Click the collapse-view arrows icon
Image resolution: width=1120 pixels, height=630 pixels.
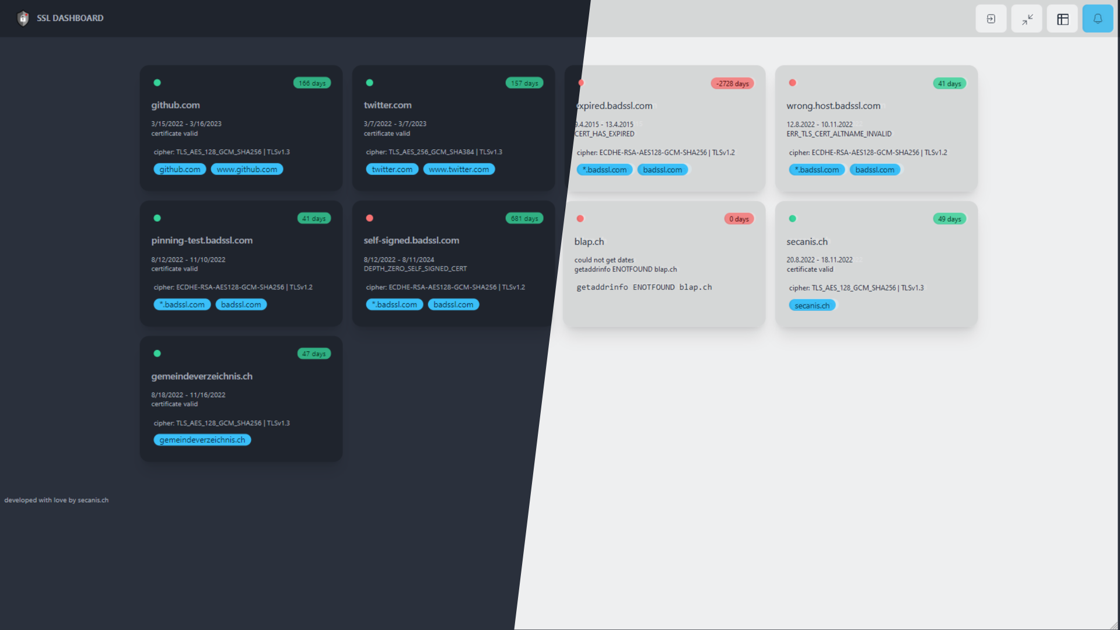1026,18
